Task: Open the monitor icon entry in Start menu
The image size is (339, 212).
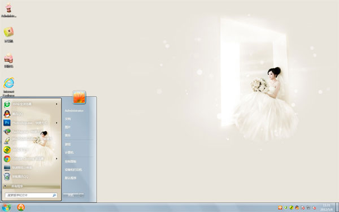Action: [x=31, y=168]
